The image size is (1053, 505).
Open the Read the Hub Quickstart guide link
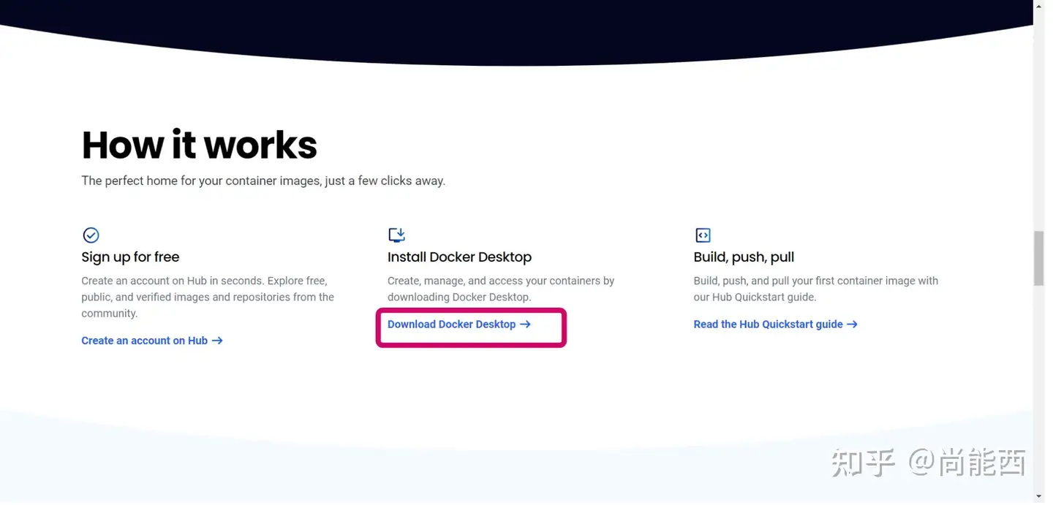[x=775, y=324]
